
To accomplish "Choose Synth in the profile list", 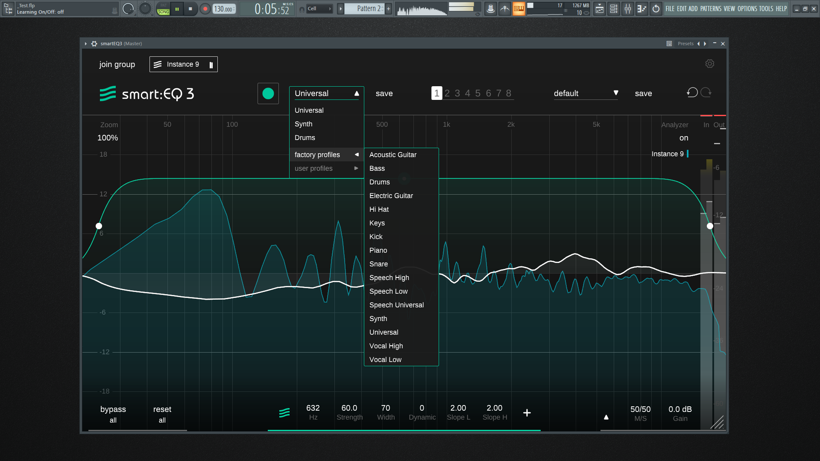I will pyautogui.click(x=304, y=124).
